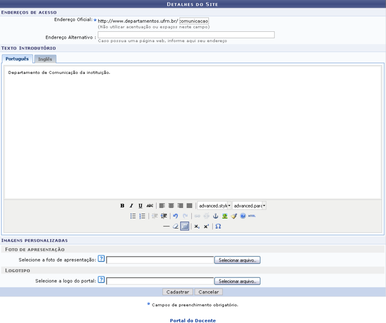Select the Português tab

pyautogui.click(x=17, y=59)
